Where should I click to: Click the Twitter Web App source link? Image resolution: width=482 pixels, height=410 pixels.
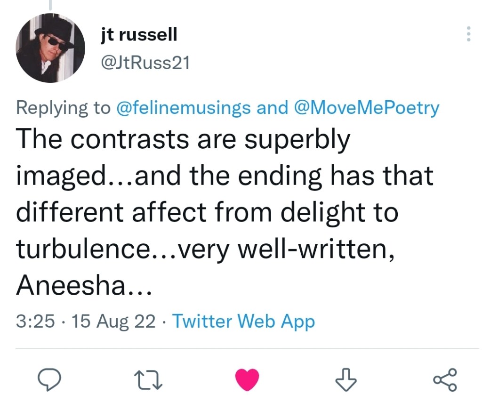click(x=243, y=322)
